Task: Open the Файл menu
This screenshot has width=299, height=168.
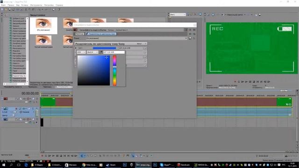Action: point(3,5)
